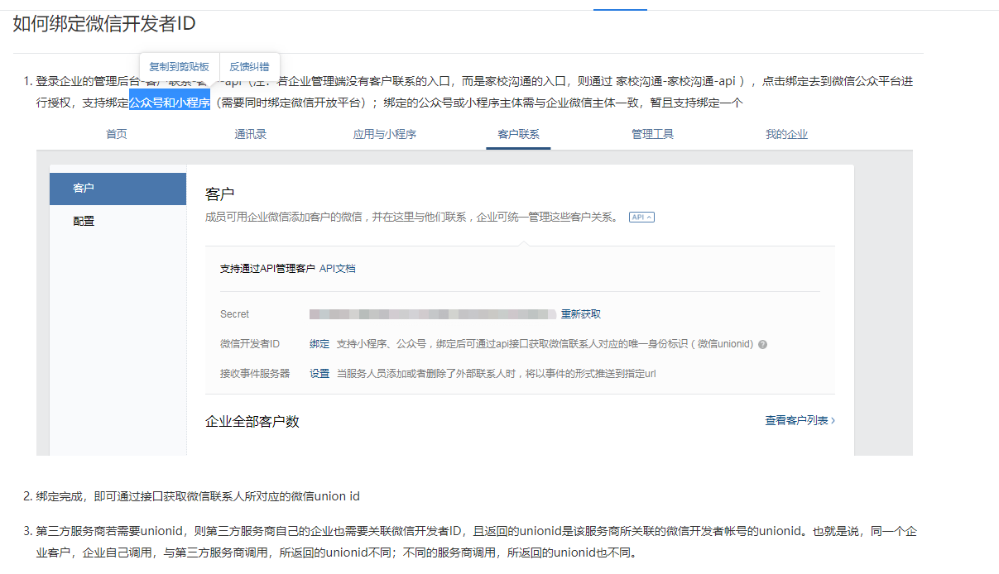
Task: Switch to the 通讯录 tab
Action: (x=250, y=134)
